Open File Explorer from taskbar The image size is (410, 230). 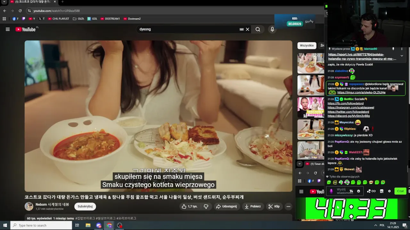pyautogui.click(x=88, y=226)
